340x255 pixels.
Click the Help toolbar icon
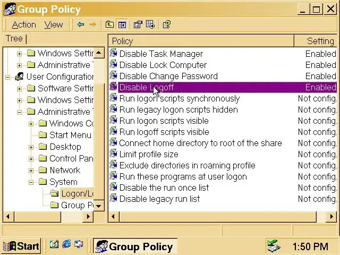click(x=166, y=24)
